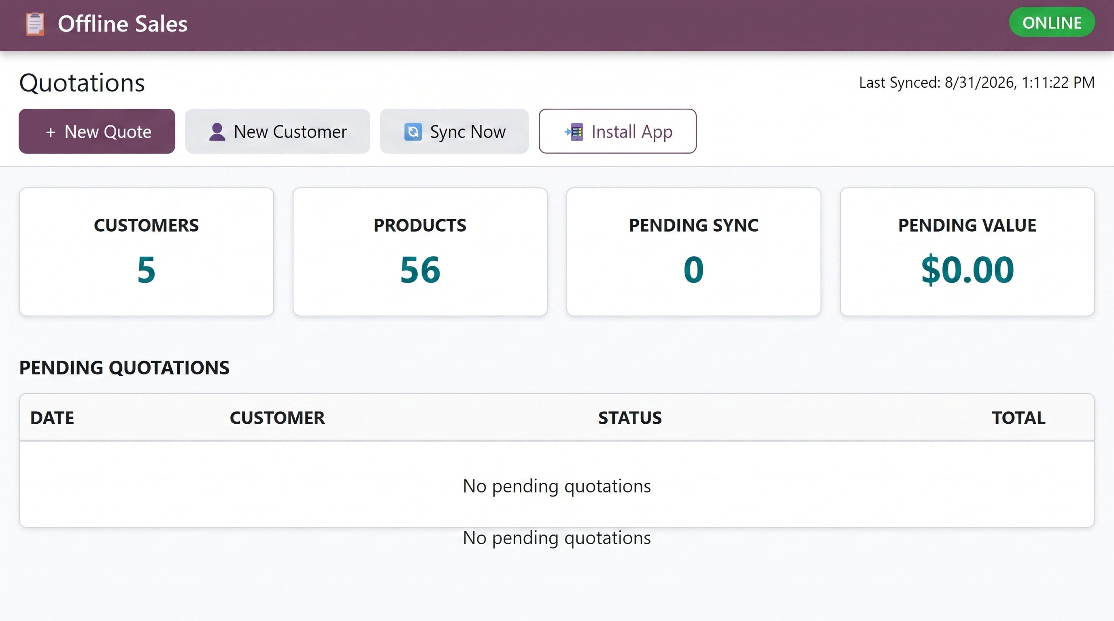
Task: Click the Pending Sync value 0
Action: [693, 270]
